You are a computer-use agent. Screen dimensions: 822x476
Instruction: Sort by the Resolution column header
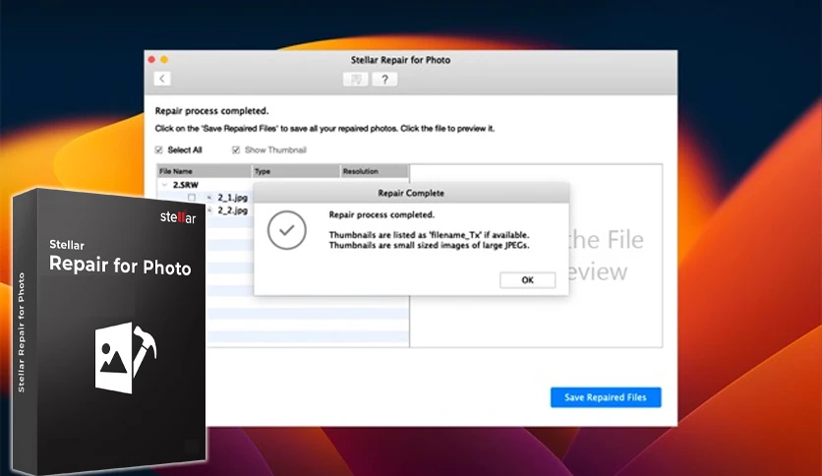point(375,171)
